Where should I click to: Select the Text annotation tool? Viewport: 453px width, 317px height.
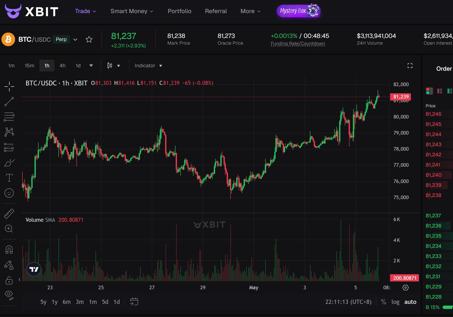pyautogui.click(x=9, y=178)
